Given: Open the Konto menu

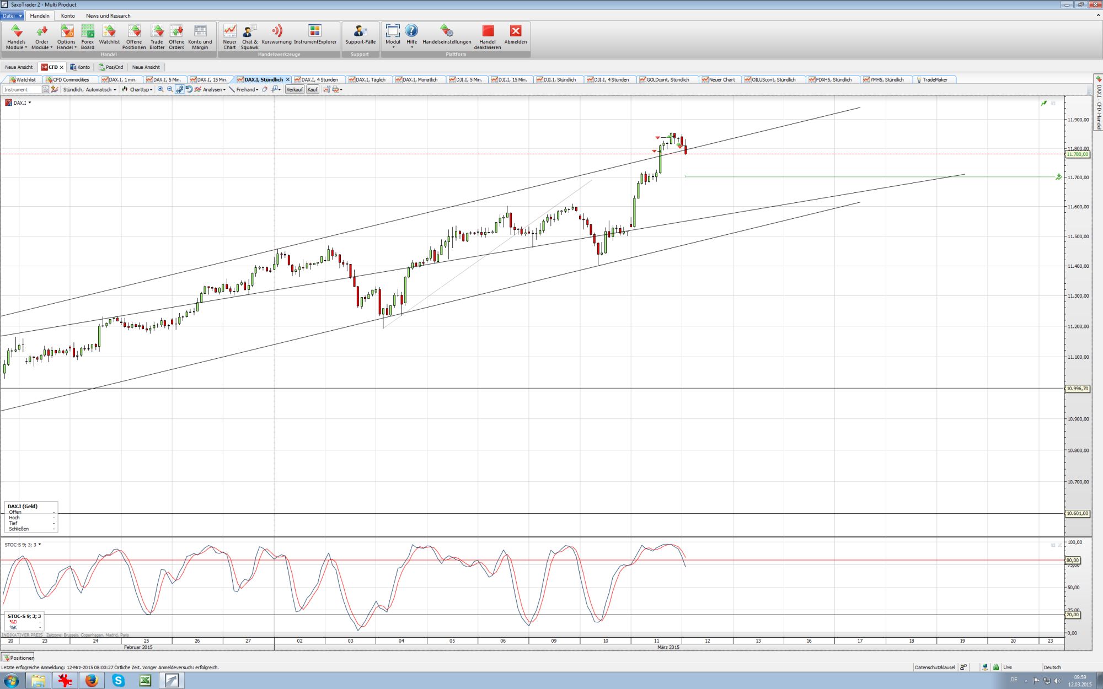Looking at the screenshot, I should pos(68,15).
